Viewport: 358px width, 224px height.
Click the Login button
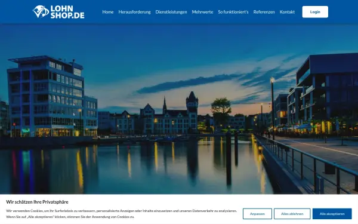click(x=315, y=12)
